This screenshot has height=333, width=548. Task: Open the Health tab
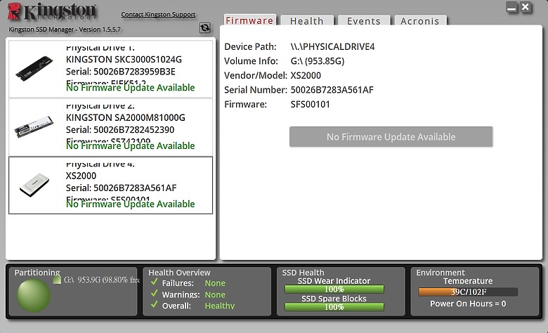tap(307, 20)
